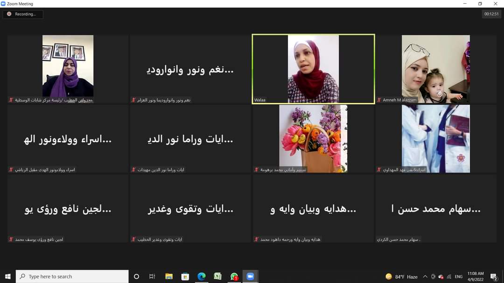The height and width of the screenshot is (283, 504).
Task: Open File Explorer from the taskbar
Action: pyautogui.click(x=168, y=276)
